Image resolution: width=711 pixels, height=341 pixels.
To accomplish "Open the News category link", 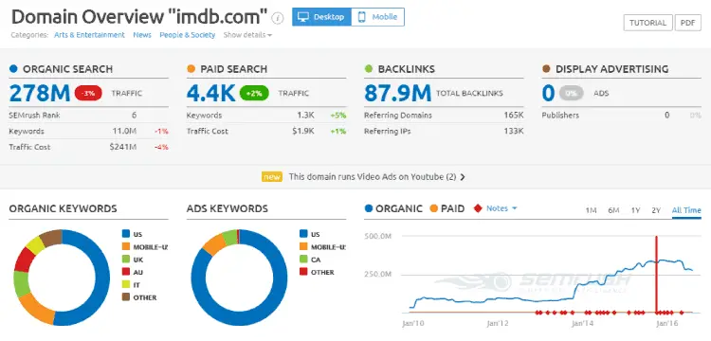I will 142,35.
